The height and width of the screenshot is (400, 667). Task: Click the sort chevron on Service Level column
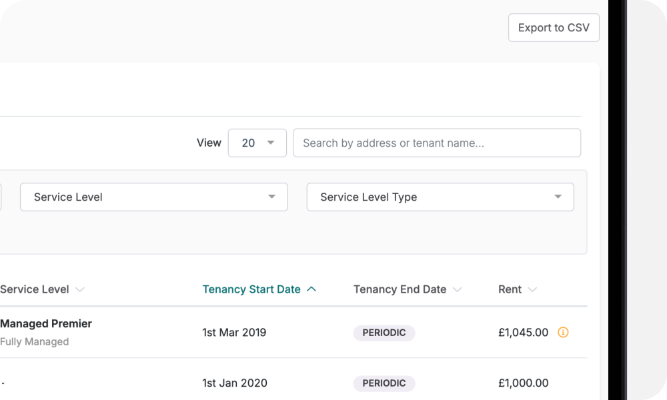pos(79,289)
